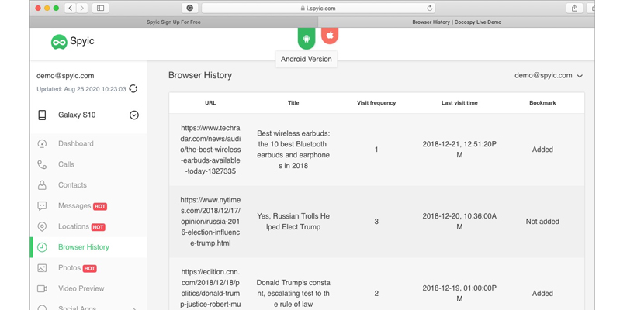620x310 pixels.
Task: Click the green Android version icon
Action: [x=307, y=38]
